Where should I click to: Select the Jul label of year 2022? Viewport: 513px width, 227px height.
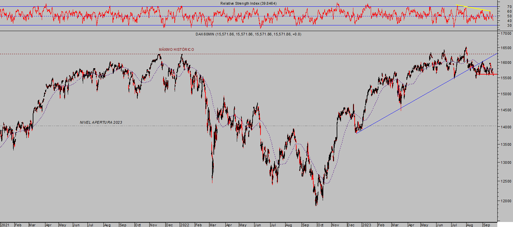coord(273,224)
